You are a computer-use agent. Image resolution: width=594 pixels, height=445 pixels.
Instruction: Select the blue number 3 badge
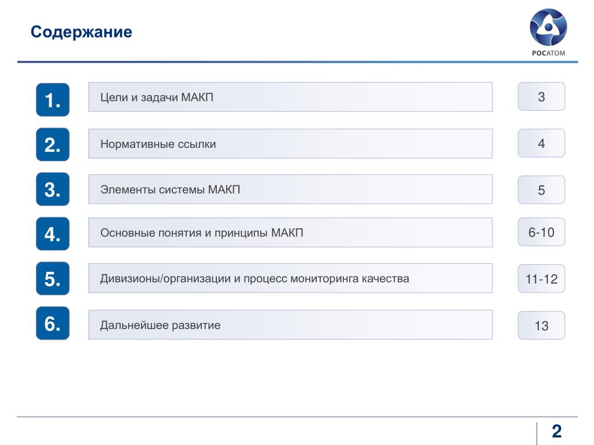coord(53,189)
